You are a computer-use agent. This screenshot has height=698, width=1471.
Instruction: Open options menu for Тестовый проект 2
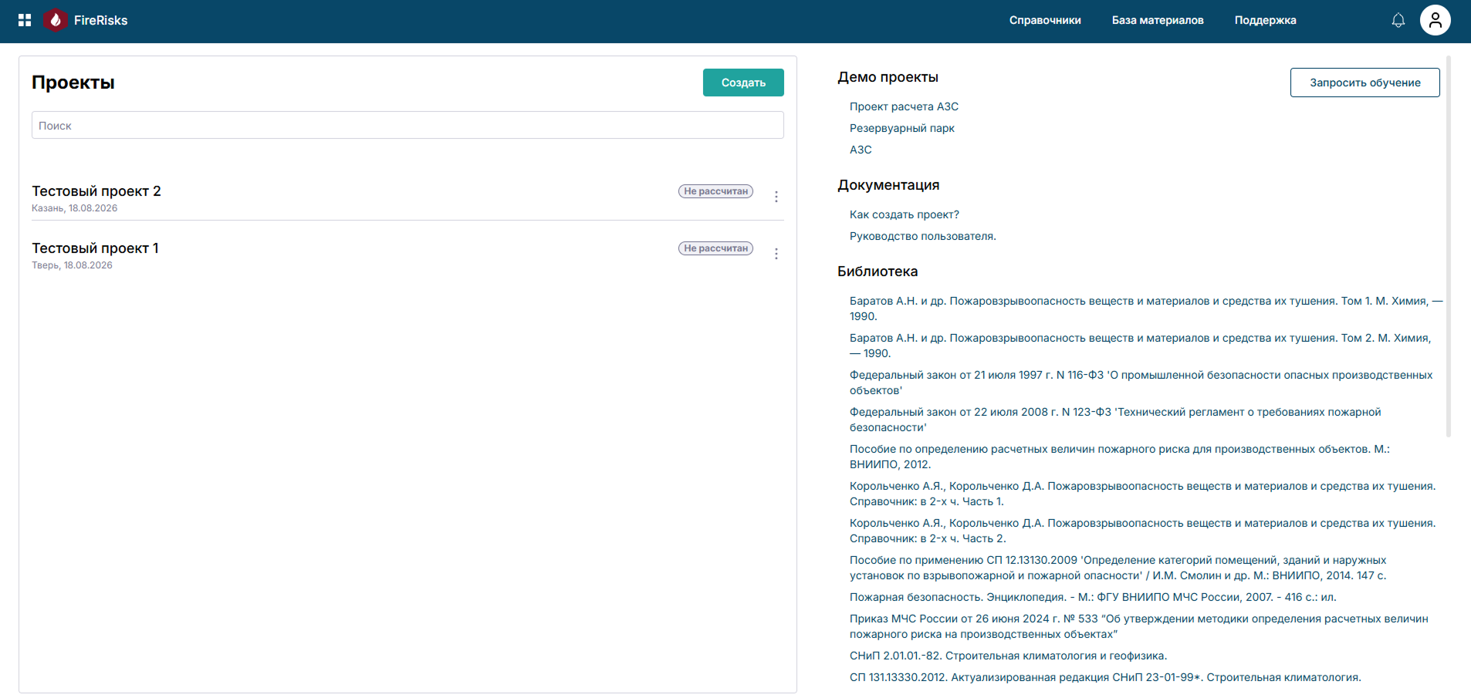776,197
